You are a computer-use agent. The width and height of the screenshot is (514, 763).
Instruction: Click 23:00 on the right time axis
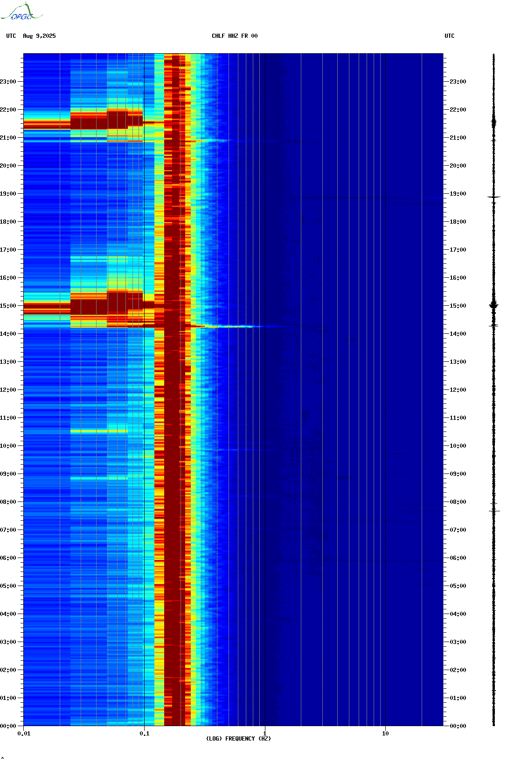click(x=458, y=82)
